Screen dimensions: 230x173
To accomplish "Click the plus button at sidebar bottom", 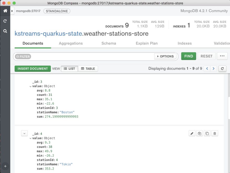I will [5, 166].
